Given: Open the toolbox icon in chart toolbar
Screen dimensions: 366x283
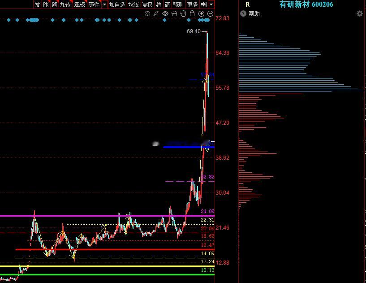Looking at the screenshot, I should [x=174, y=13].
